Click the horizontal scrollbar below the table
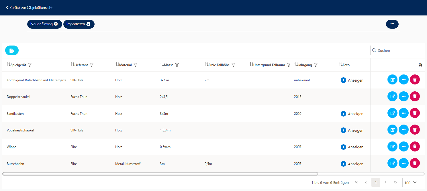The width and height of the screenshot is (427, 191). pos(160,174)
